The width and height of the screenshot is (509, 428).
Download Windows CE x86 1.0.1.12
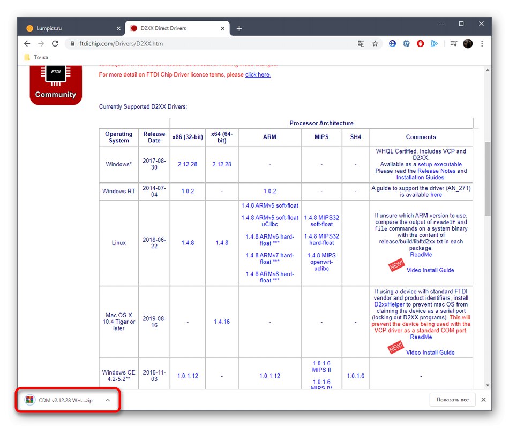click(x=188, y=376)
